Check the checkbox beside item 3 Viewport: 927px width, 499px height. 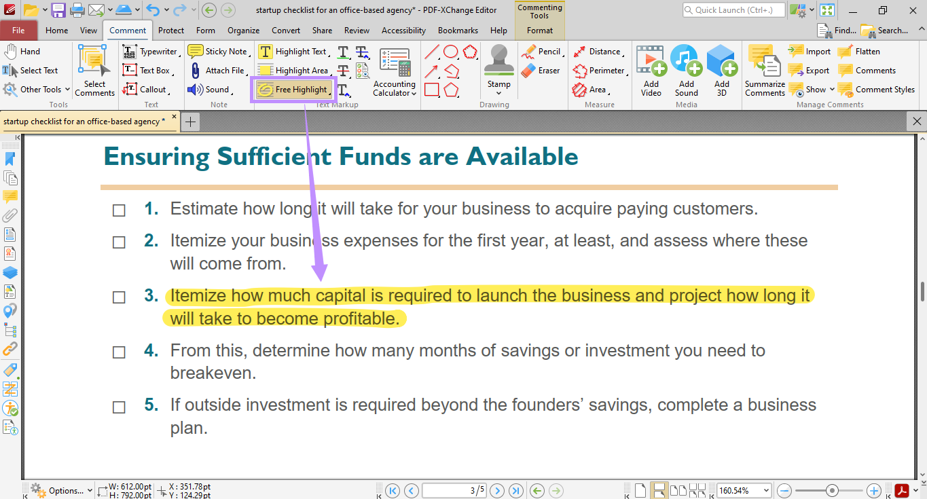coord(119,297)
